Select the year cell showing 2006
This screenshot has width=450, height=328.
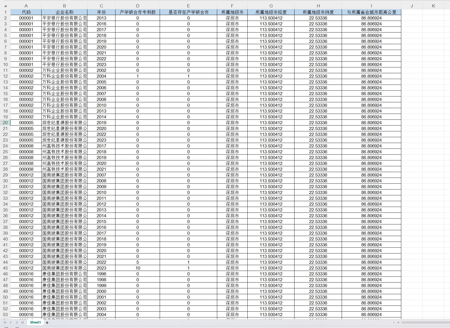pos(101,88)
